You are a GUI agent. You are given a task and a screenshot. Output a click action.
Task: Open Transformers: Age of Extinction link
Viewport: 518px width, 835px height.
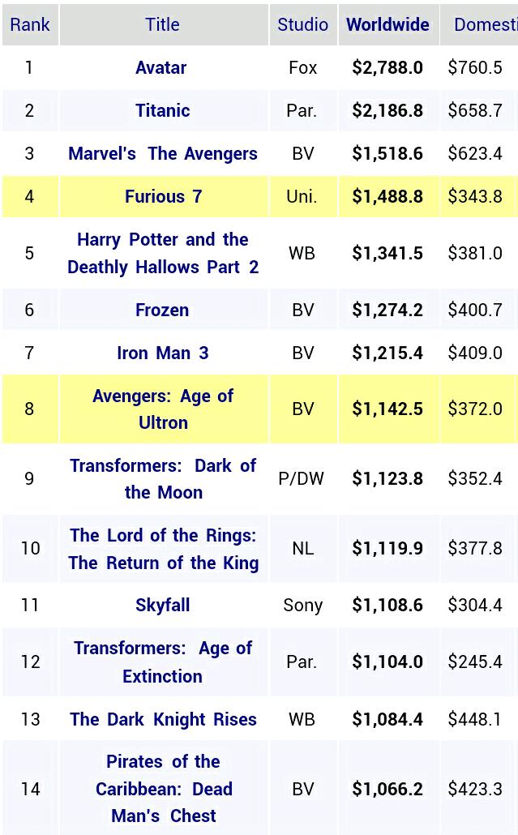click(163, 662)
